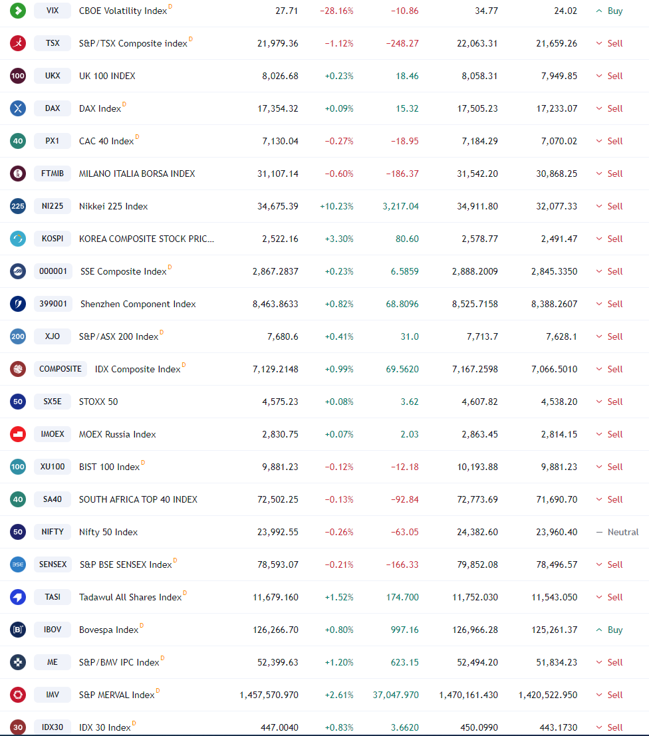Click the BIST 100 high 10,193.88
Screen dimensions: 649x736
477,467
